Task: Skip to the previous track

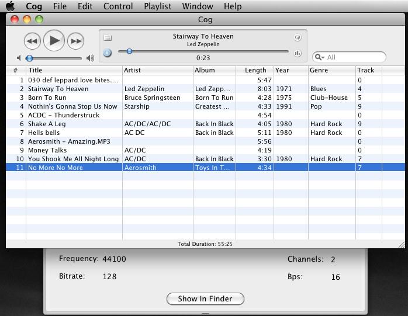Action: pyautogui.click(x=32, y=41)
